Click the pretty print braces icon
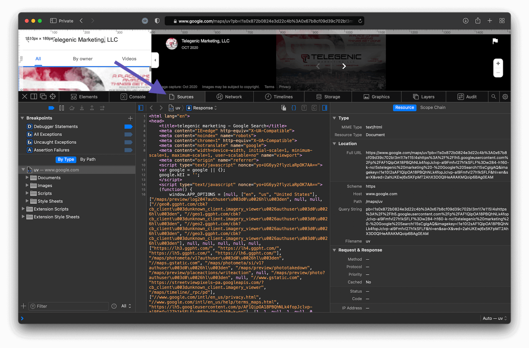Image resolution: width=529 pixels, height=348 pixels. click(294, 108)
